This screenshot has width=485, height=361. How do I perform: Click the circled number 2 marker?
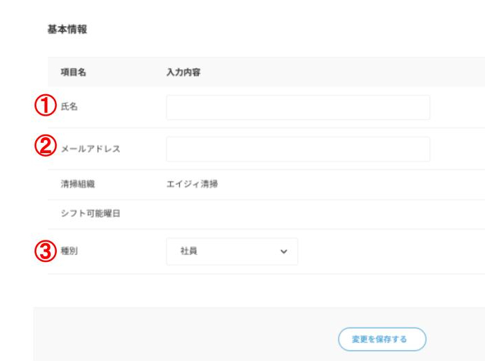[45, 148]
